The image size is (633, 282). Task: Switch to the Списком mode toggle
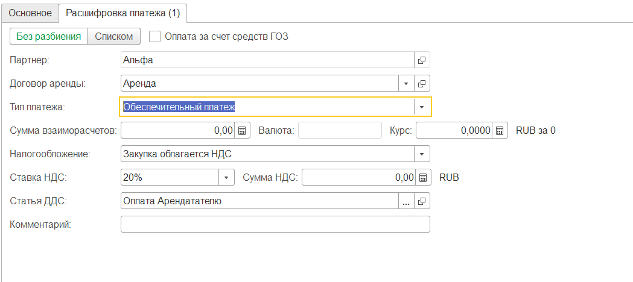point(114,36)
